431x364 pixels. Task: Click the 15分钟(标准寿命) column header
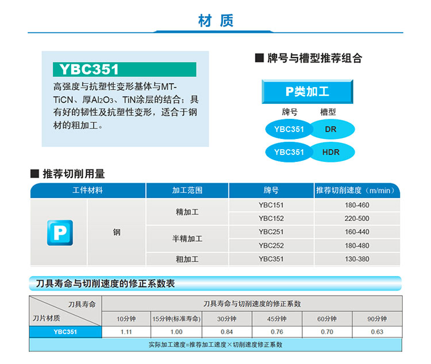pyautogui.click(x=176, y=319)
